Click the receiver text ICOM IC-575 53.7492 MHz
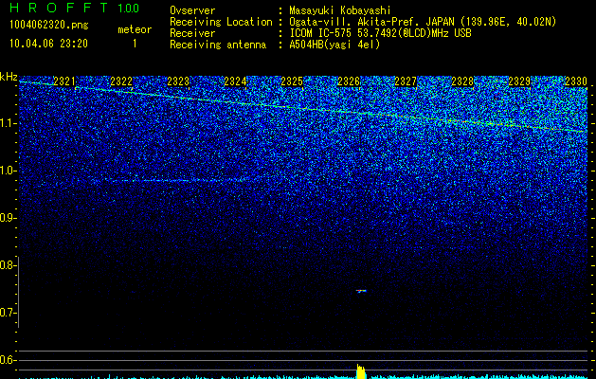The width and height of the screenshot is (596, 379). point(380,33)
